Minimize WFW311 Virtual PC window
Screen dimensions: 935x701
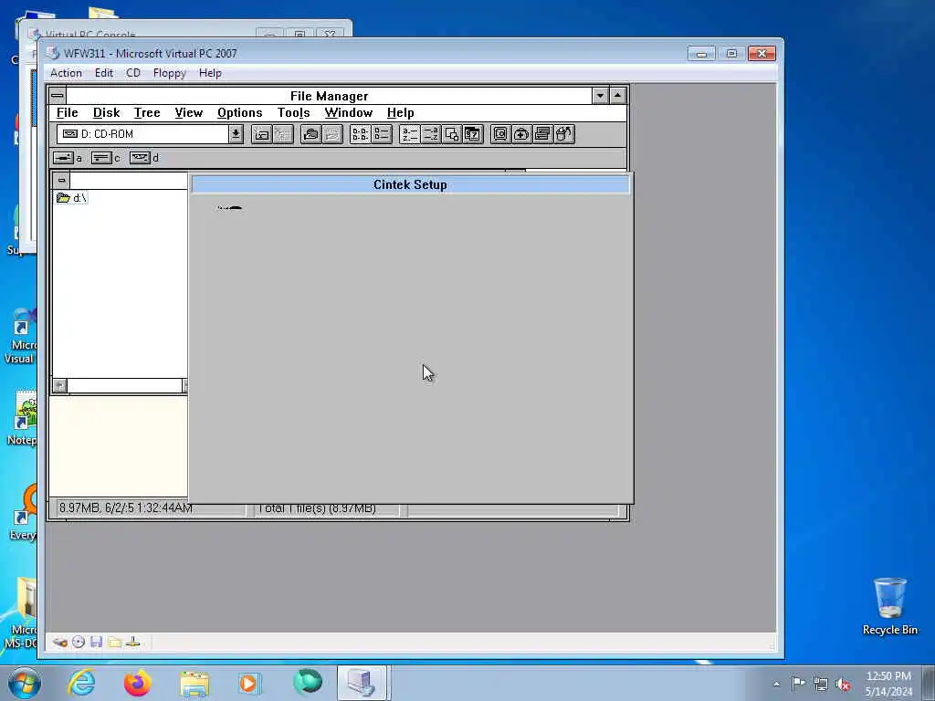[x=701, y=54]
